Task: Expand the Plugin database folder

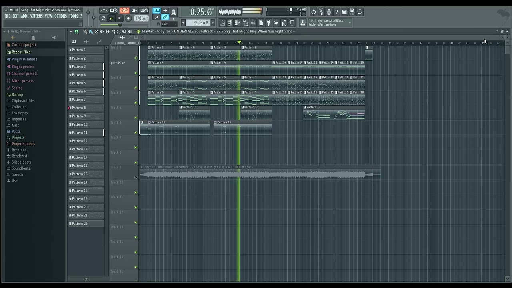Action: (24, 59)
